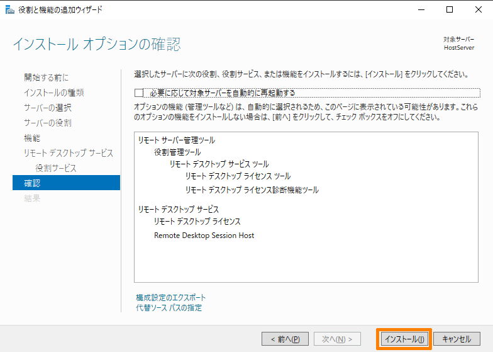The image size is (493, 352).
Task: Click Remote Desktop Session Host entry
Action: pyautogui.click(x=204, y=236)
